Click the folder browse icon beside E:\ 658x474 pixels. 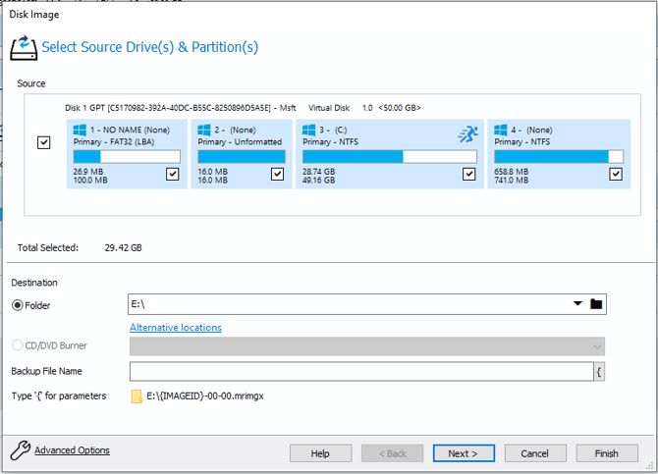pyautogui.click(x=595, y=304)
